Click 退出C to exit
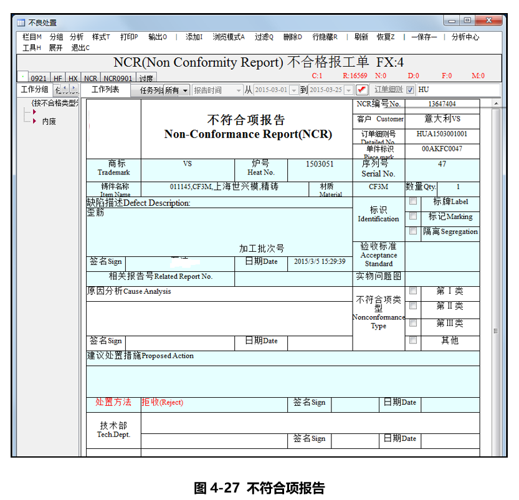The height and width of the screenshot is (500, 519). pyautogui.click(x=80, y=48)
